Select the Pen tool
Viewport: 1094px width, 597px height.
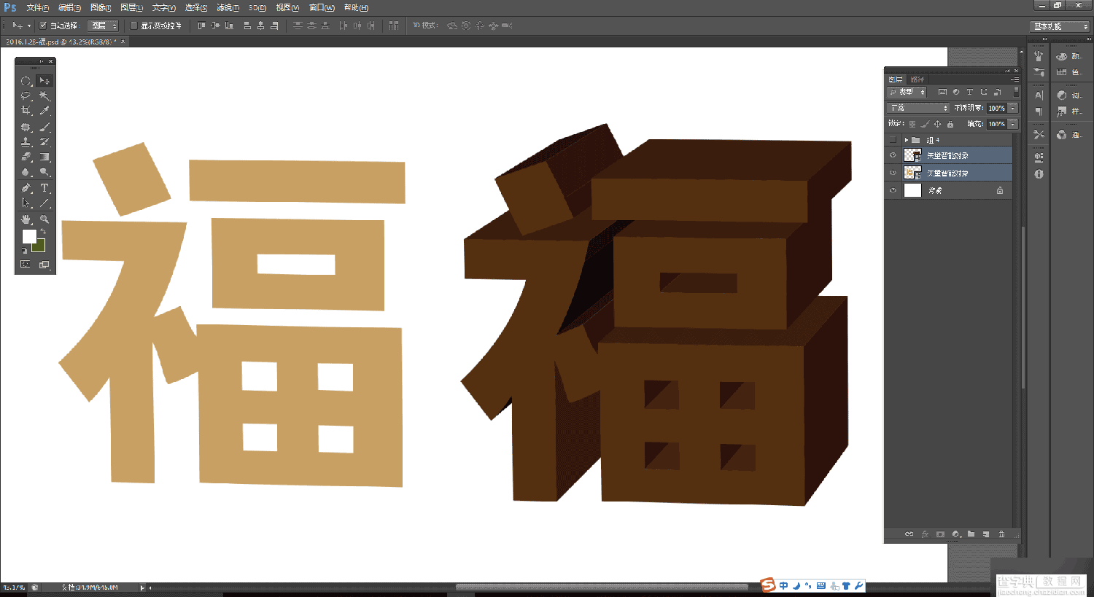26,188
